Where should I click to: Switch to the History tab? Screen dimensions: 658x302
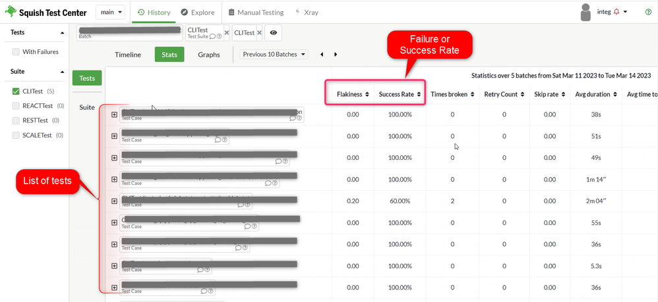154,13
